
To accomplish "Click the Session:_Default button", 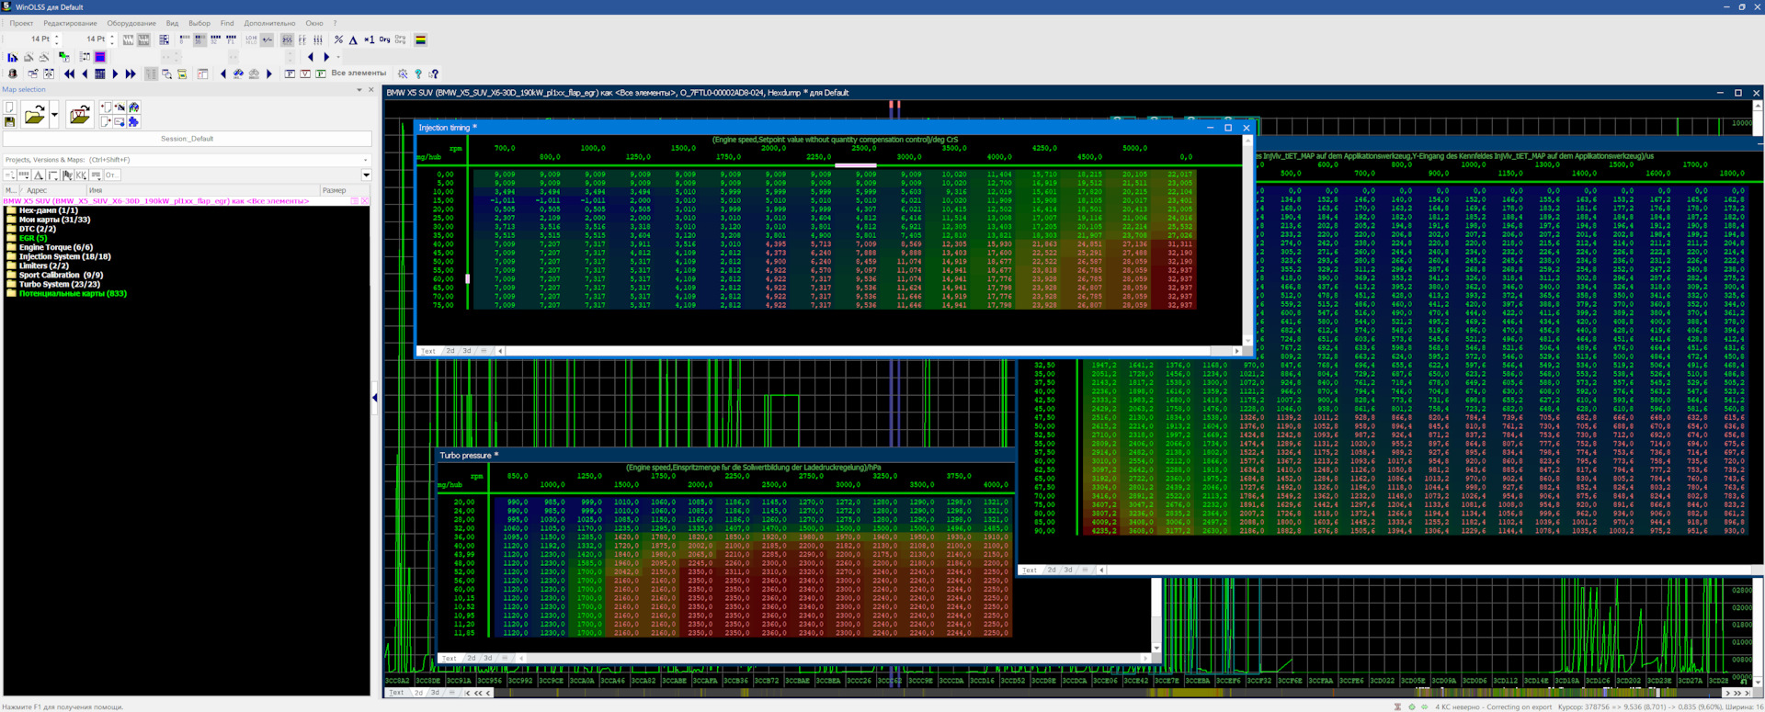I will point(188,139).
